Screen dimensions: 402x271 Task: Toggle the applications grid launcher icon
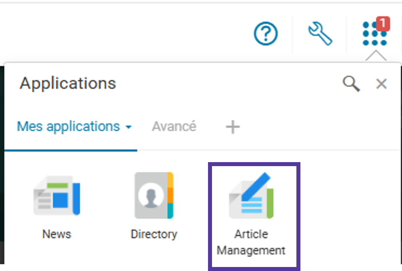(374, 34)
